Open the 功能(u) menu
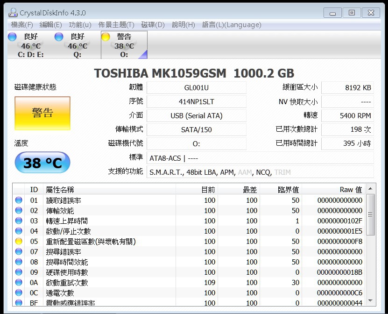 [x=80, y=25]
